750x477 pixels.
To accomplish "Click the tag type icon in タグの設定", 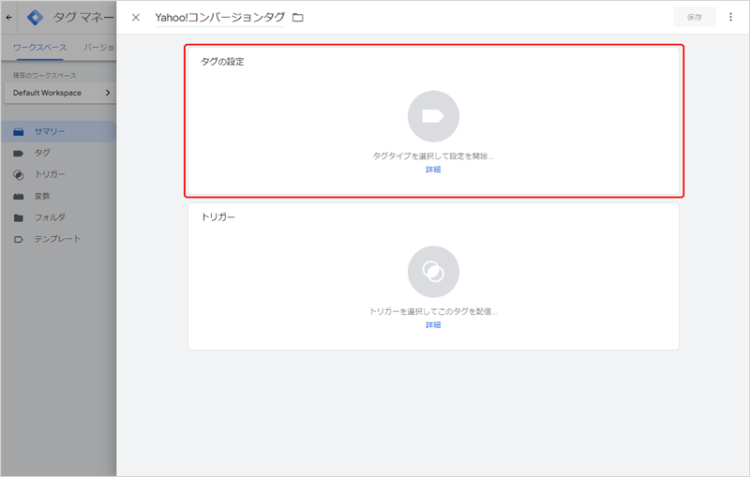I will 433,116.
